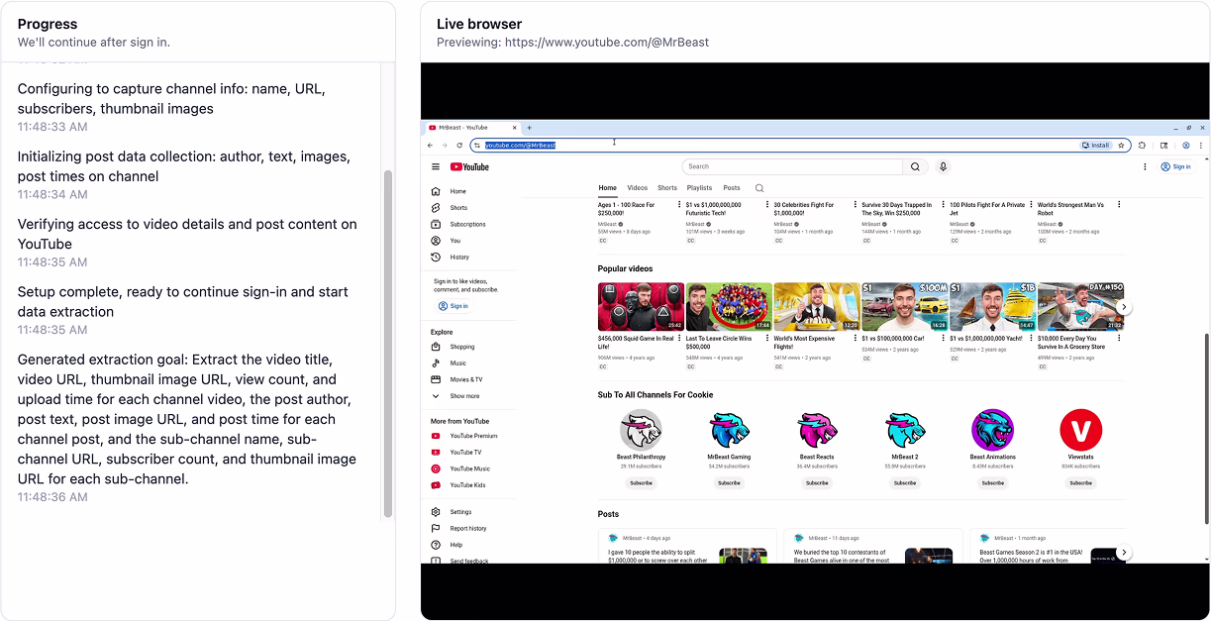Image resolution: width=1211 pixels, height=622 pixels.
Task: Open Shopping in the Explore sidebar
Action: point(461,348)
